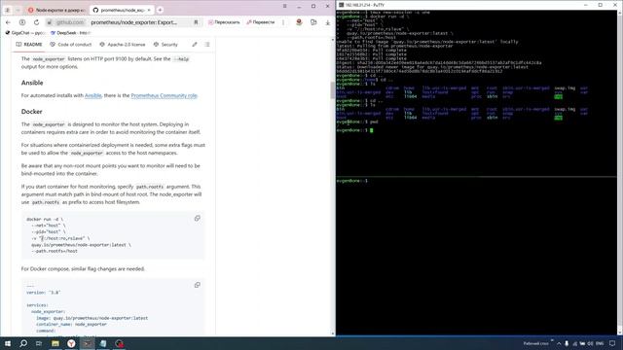
Task: Go back in the browser
Action: pyautogui.click(x=8, y=22)
